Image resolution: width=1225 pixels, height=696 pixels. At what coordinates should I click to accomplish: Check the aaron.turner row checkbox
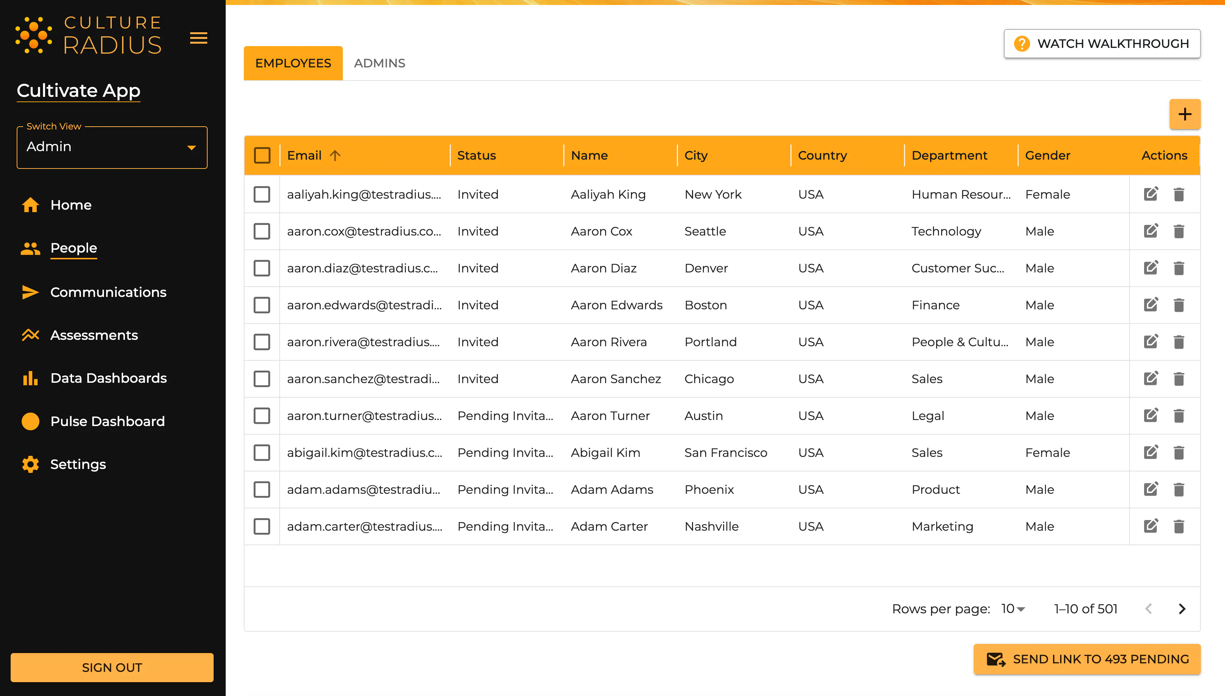tap(262, 415)
